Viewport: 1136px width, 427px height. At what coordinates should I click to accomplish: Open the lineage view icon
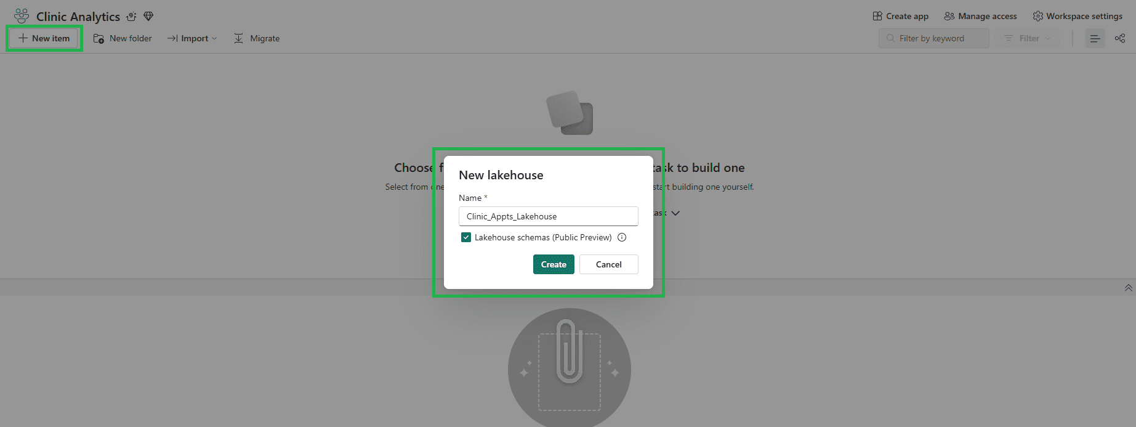[x=1120, y=38]
